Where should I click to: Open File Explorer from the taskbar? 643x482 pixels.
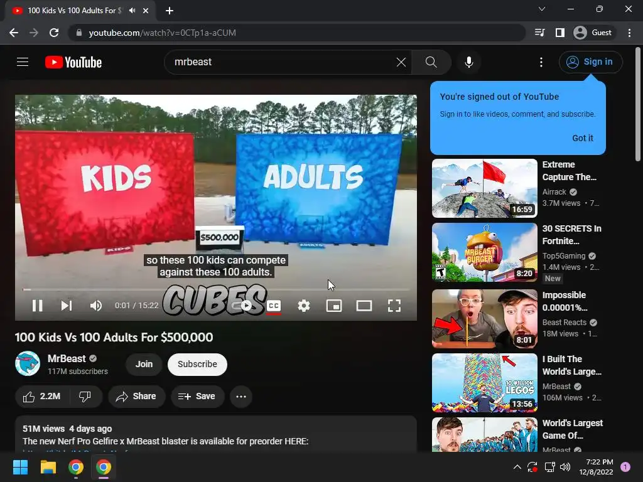[x=48, y=467]
